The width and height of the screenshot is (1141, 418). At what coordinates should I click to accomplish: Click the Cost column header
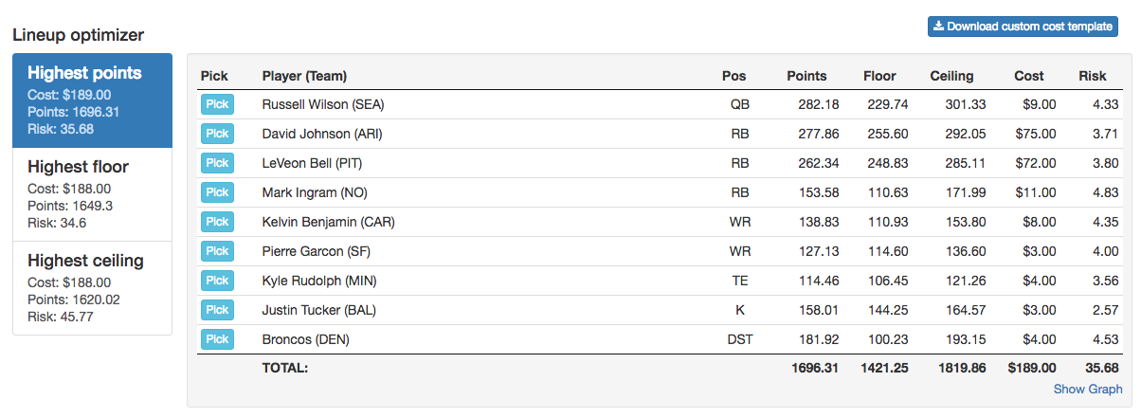[1029, 76]
